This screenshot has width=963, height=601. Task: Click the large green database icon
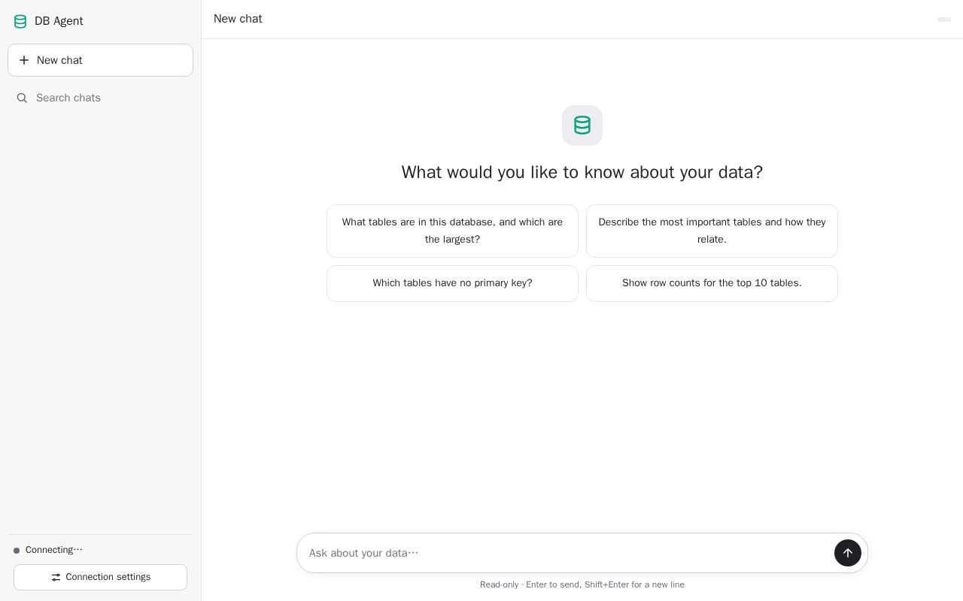[x=582, y=125]
